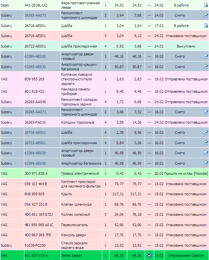Click total 14,36 in Колодки тормозные row
The width and height of the screenshot is (209, 260).
pos(137,122)
